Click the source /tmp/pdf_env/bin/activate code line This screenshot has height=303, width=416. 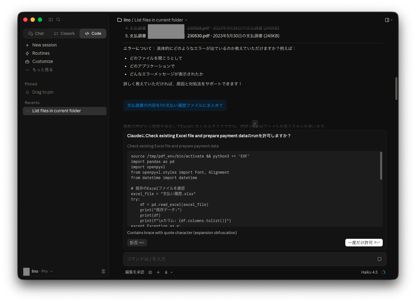190,156
